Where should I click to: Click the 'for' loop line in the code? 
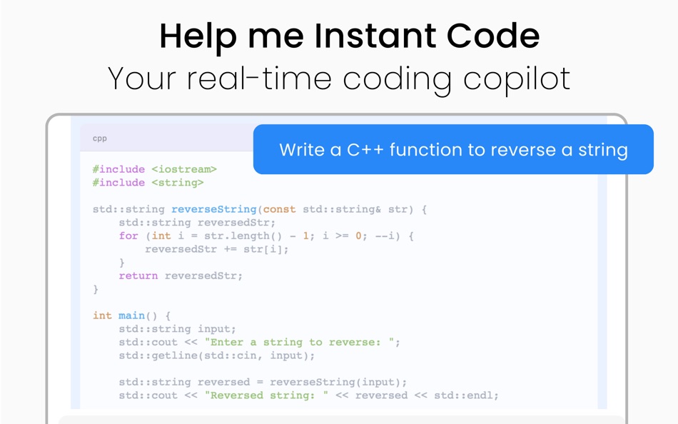coord(266,236)
